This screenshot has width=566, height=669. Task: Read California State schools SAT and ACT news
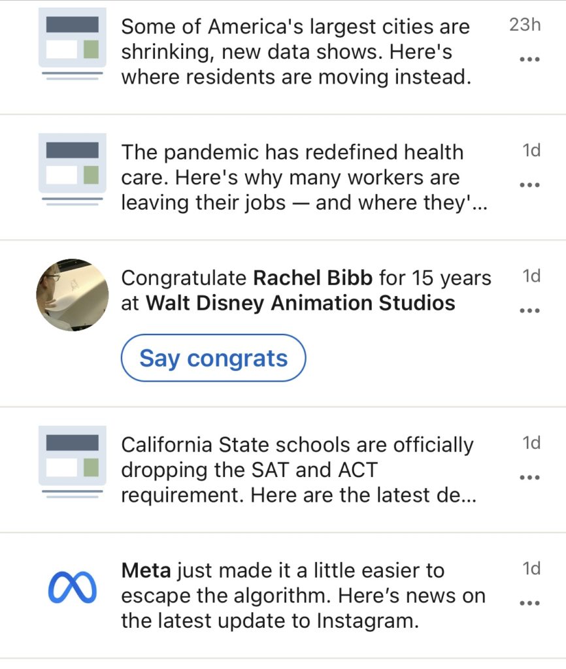coord(298,470)
